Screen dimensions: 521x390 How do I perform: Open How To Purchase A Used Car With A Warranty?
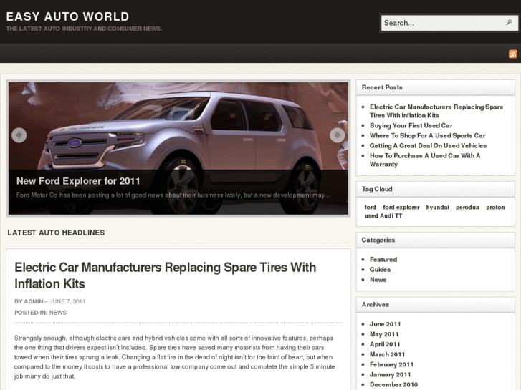(425, 160)
